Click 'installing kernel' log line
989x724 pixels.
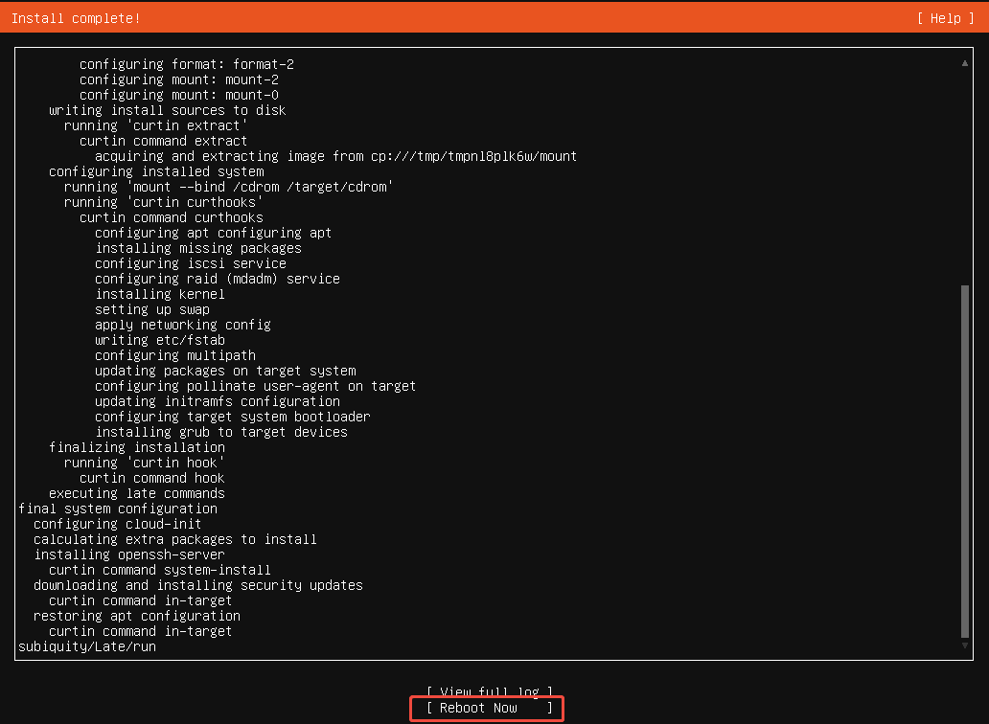160,294
